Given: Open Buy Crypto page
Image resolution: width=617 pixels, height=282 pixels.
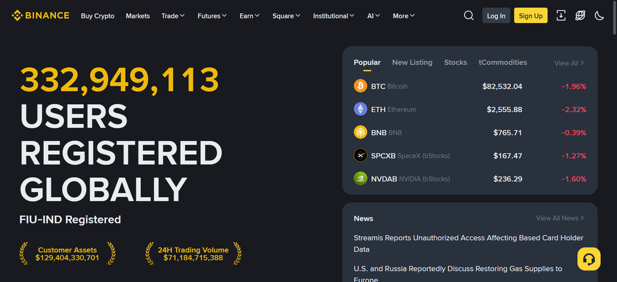Looking at the screenshot, I should click(x=98, y=16).
